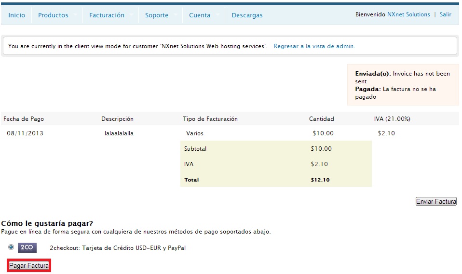462x274 pixels.
Task: Click the lalaalalalla invoice description
Action: point(119,133)
